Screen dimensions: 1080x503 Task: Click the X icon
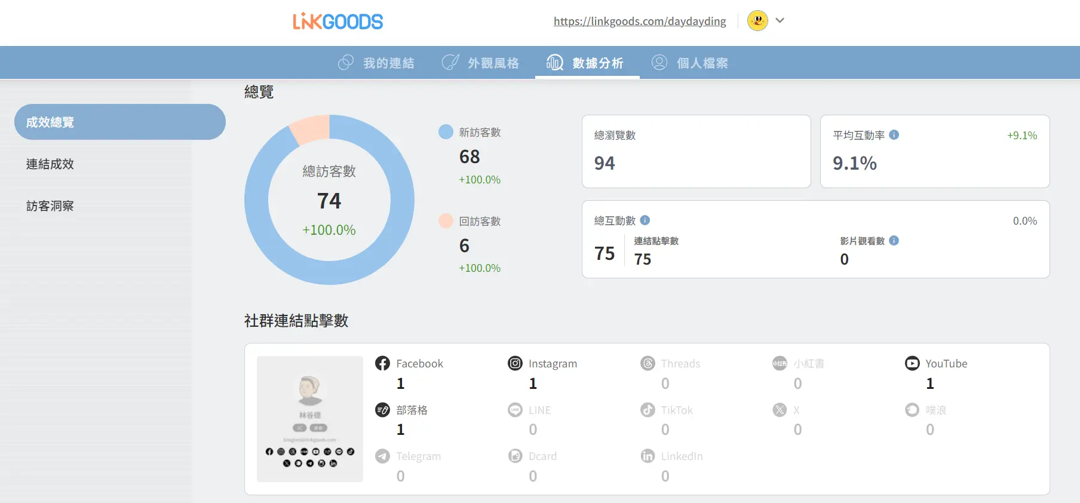pyautogui.click(x=780, y=410)
